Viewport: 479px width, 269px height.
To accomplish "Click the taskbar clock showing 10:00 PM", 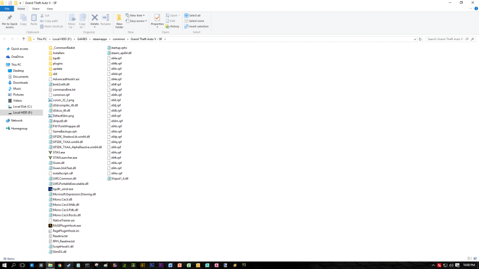I will (469, 265).
